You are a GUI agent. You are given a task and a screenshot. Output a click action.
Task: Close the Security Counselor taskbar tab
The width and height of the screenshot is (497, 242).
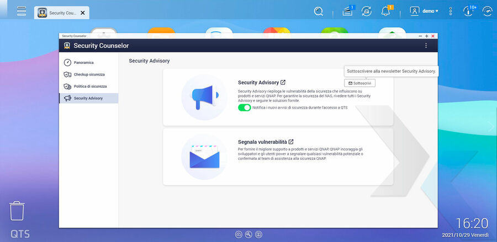(83, 12)
